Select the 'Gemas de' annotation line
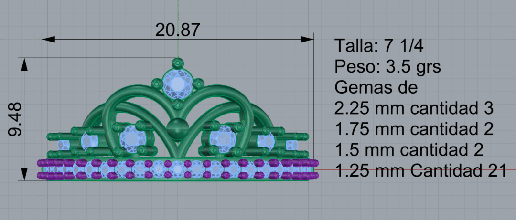516x220 pixels. click(x=376, y=87)
